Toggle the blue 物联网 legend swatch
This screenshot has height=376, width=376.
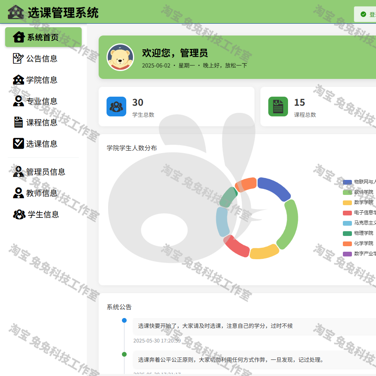coord(347,182)
